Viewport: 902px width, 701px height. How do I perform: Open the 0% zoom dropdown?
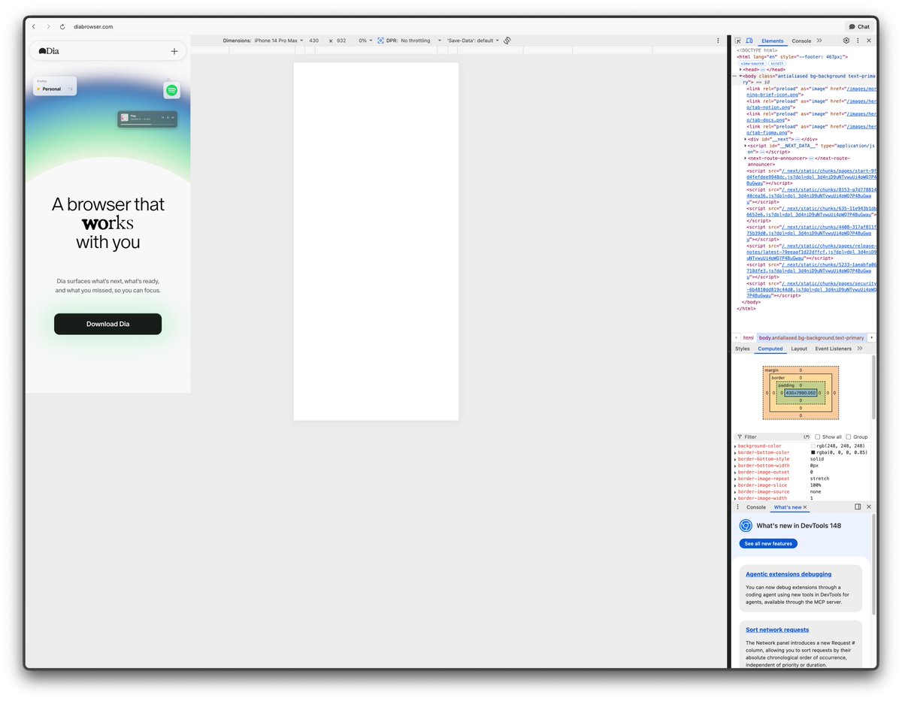click(365, 41)
